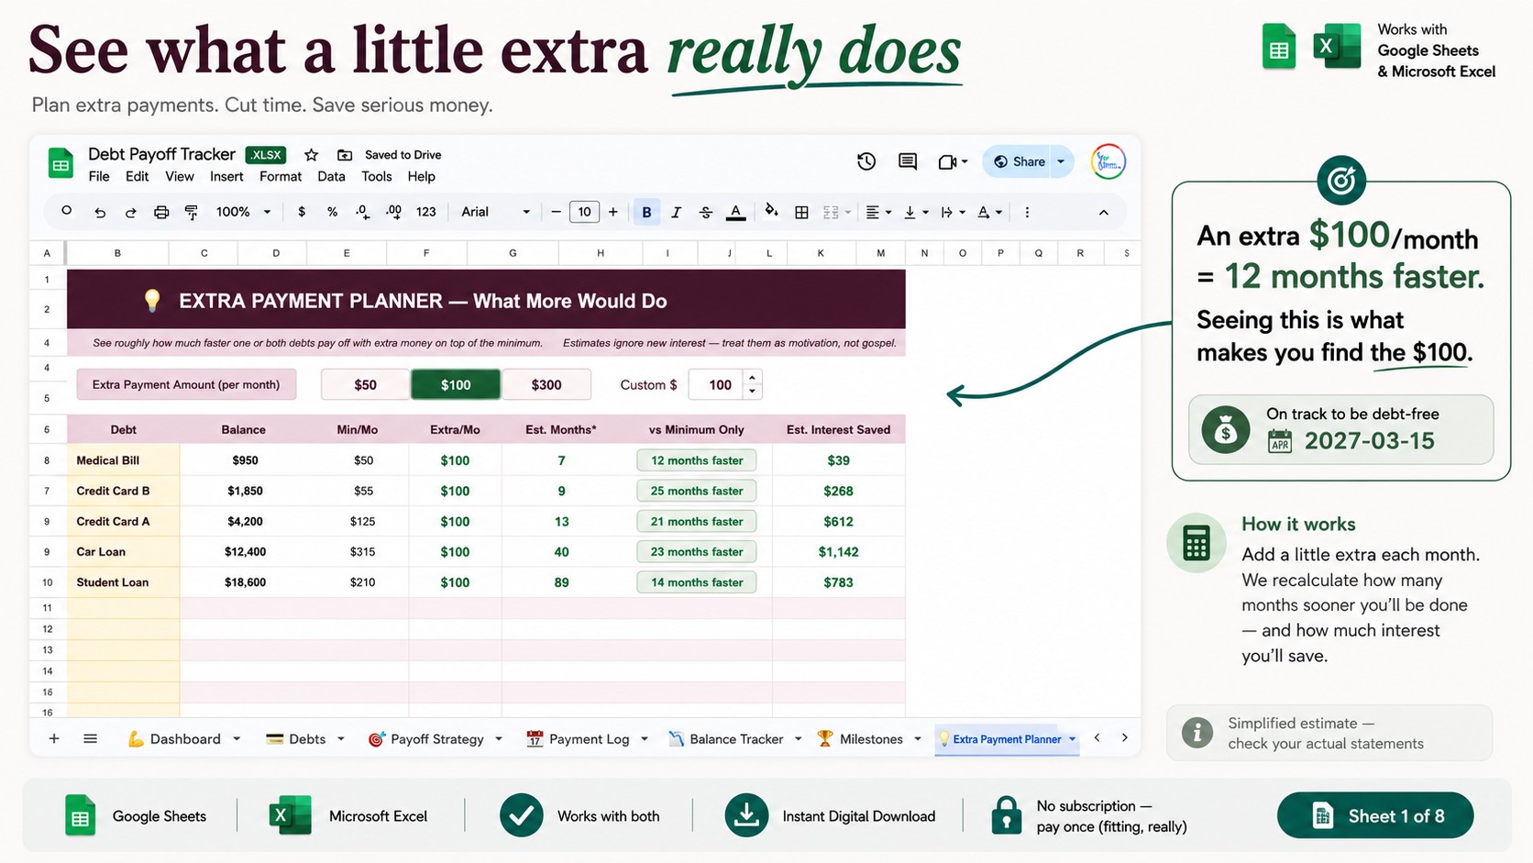Open Arial font dropdown
The height and width of the screenshot is (863, 1533).
tap(496, 212)
